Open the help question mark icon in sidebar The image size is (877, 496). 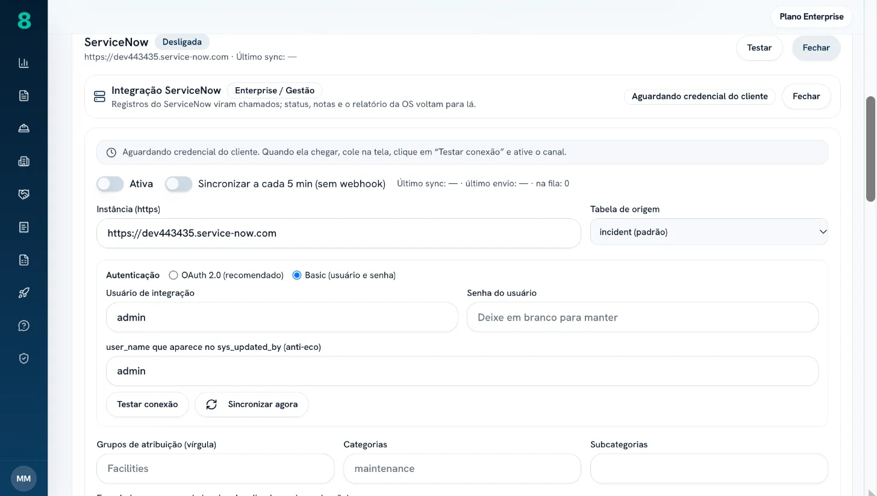point(23,326)
